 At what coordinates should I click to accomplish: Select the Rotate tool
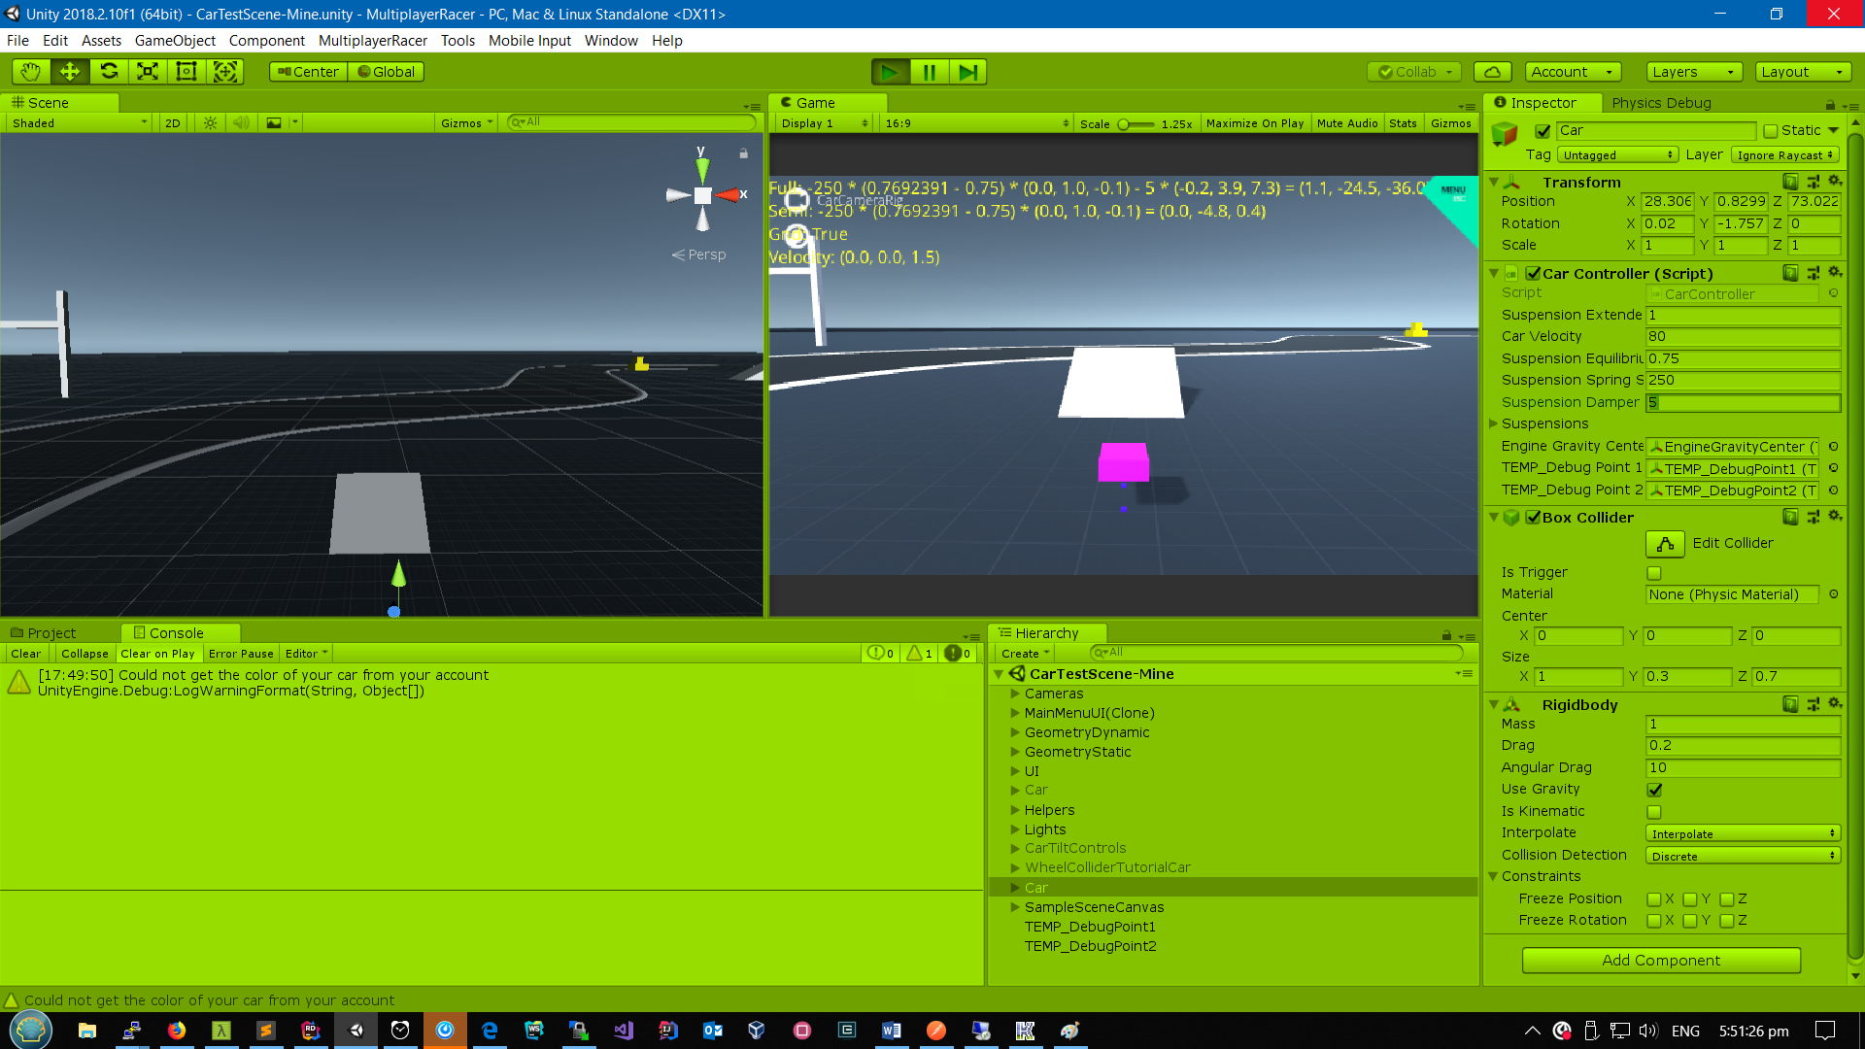[109, 72]
